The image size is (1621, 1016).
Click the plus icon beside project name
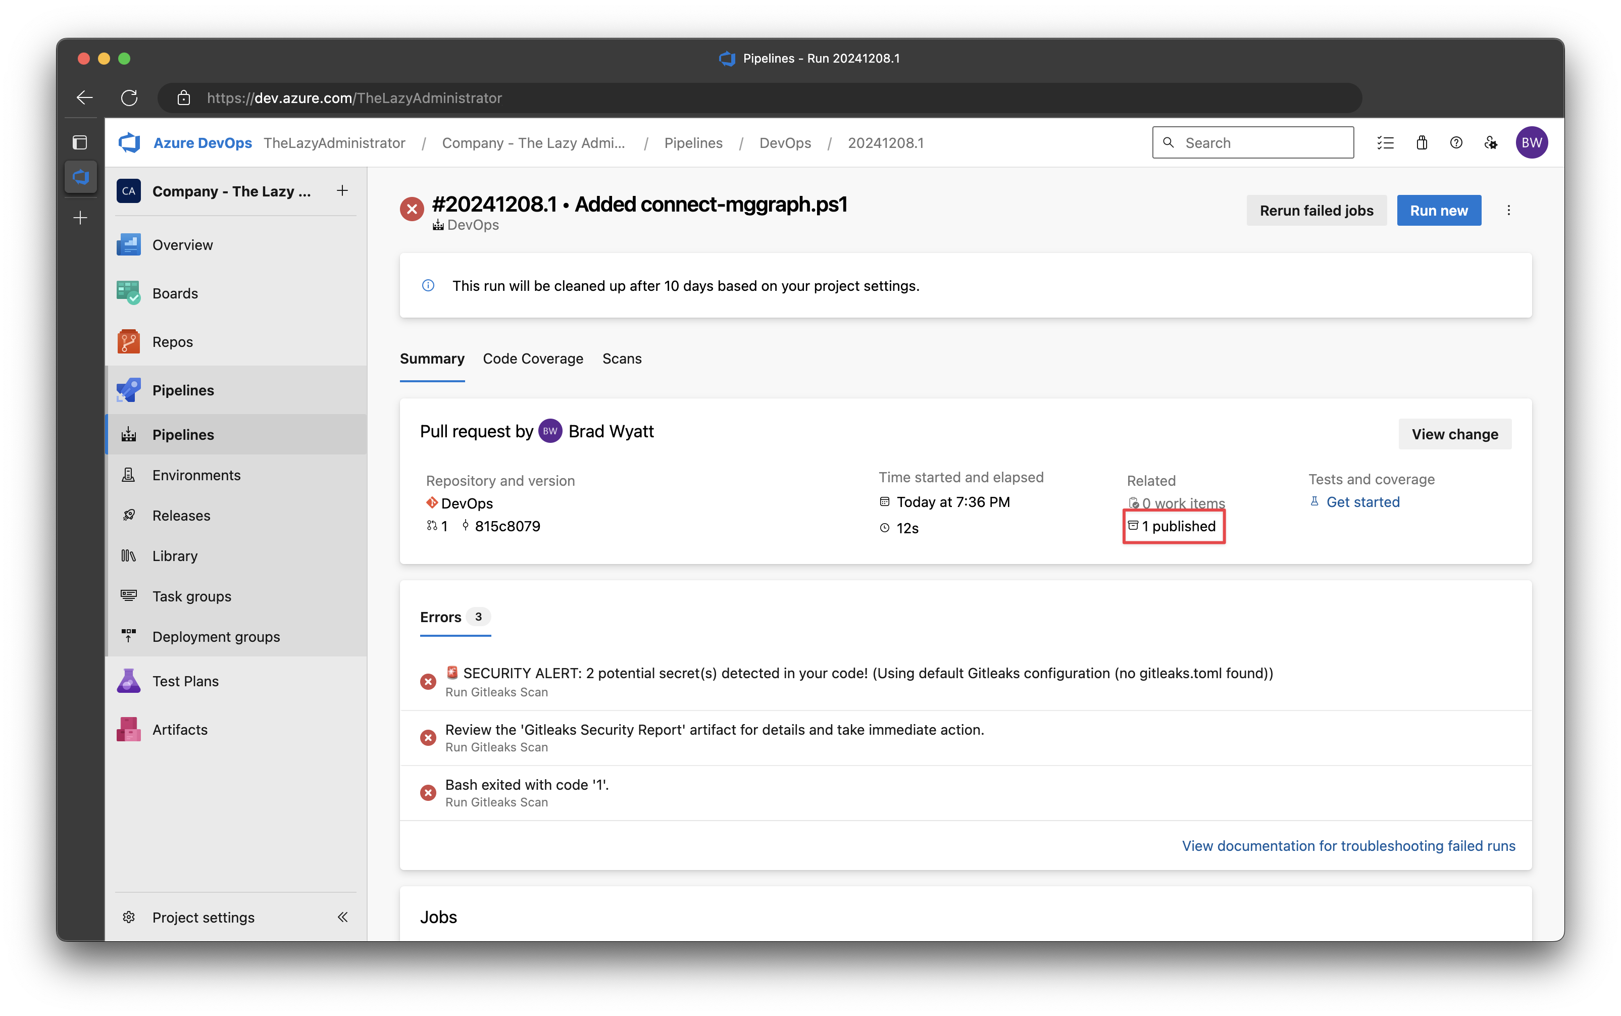[x=342, y=191]
